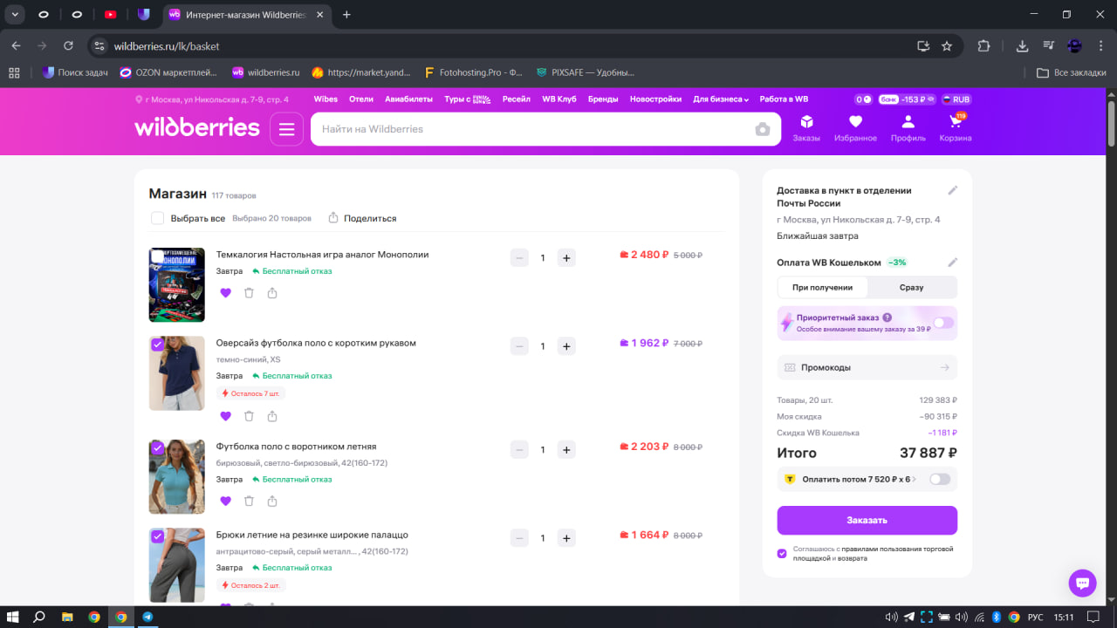The height and width of the screenshot is (628, 1117).
Task: Open the Профиль profile icon
Action: (x=908, y=127)
